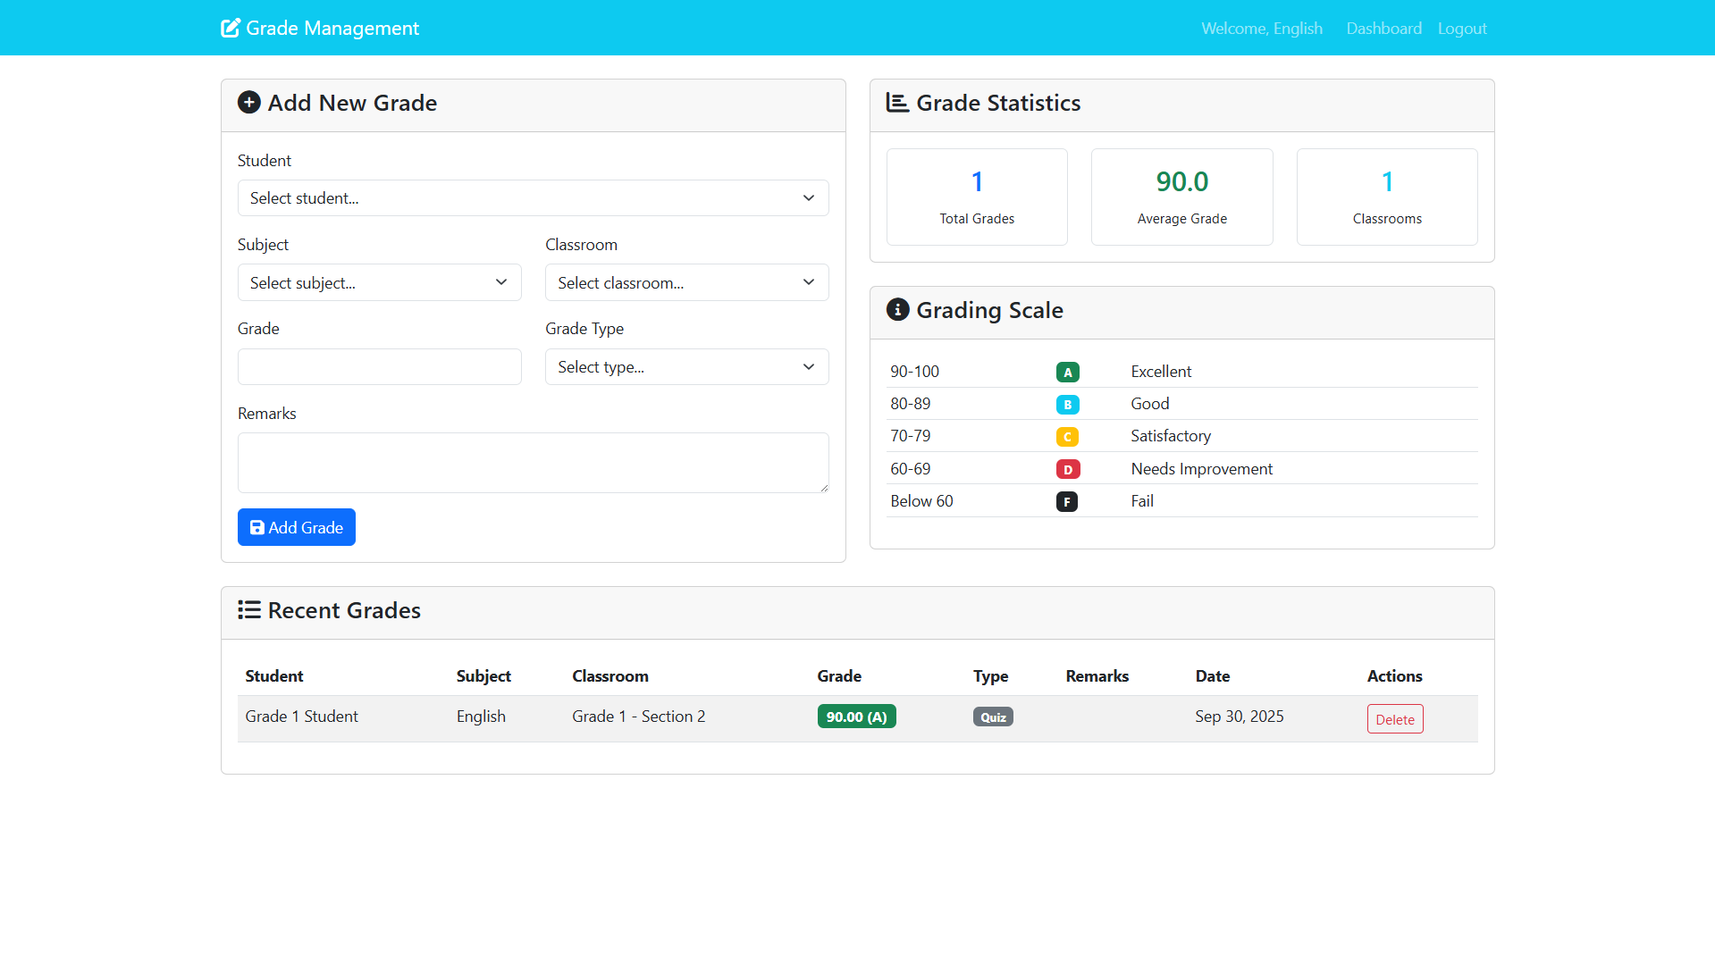Click the plus icon beside Add New Grade
The width and height of the screenshot is (1715, 964).
[249, 103]
